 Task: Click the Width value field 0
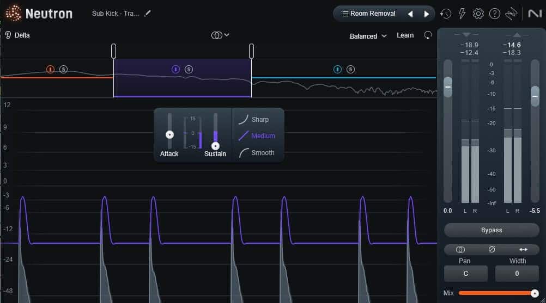coord(517,274)
